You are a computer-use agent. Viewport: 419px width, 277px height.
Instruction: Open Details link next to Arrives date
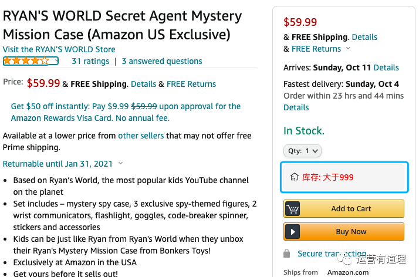(386, 67)
